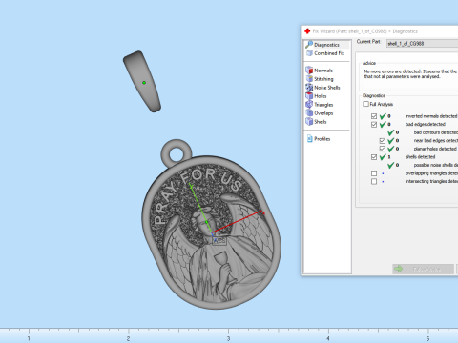Toggle near bad edges detected checkbox
This screenshot has height=343, width=458.
(383, 141)
